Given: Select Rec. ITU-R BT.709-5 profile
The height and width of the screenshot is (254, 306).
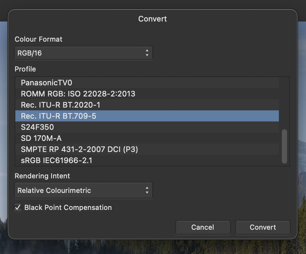Looking at the screenshot, I should tap(58, 116).
